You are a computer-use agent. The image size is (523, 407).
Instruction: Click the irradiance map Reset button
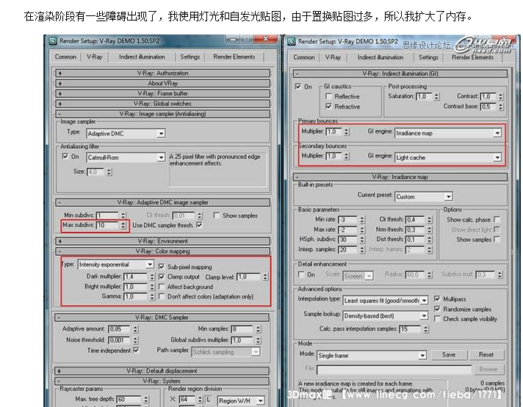coord(486,355)
